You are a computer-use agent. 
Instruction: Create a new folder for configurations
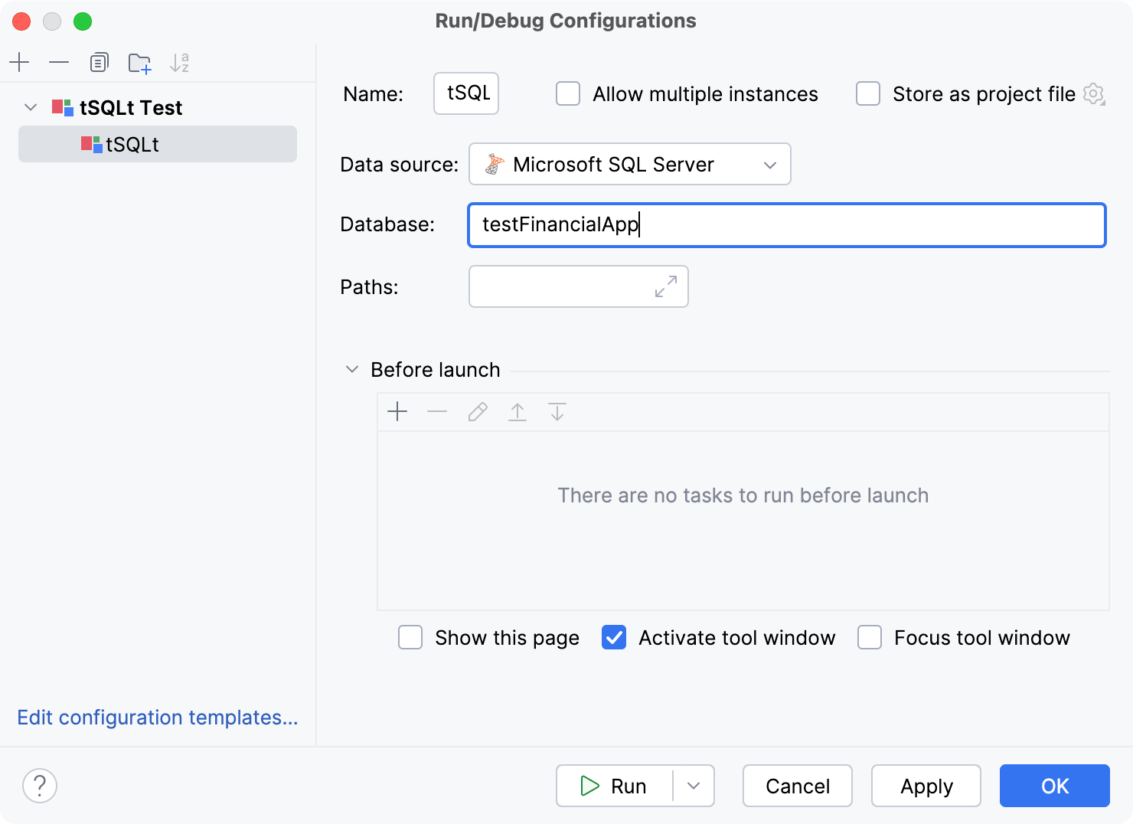pyautogui.click(x=139, y=62)
